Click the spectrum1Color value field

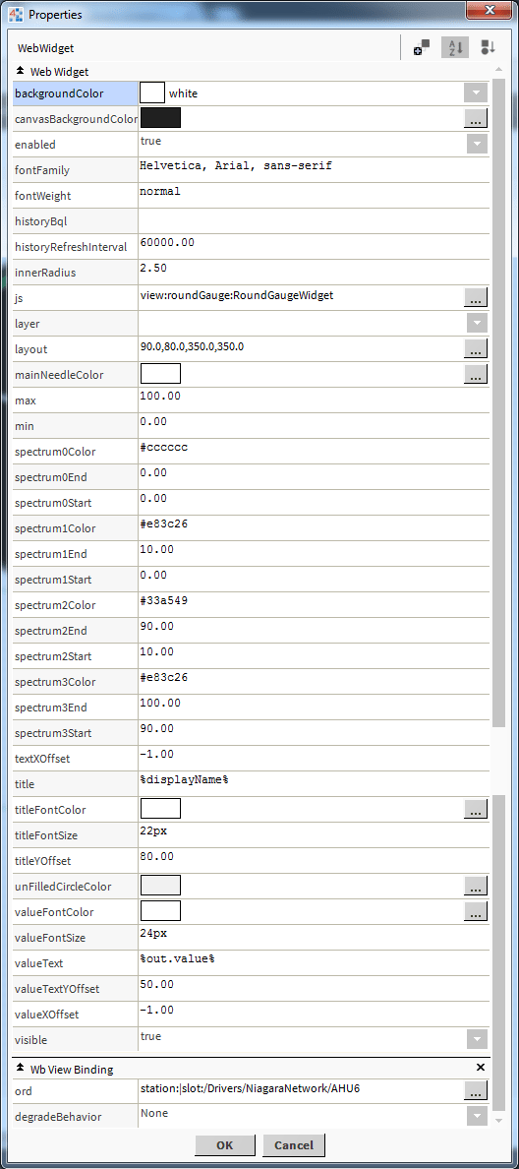[314, 527]
